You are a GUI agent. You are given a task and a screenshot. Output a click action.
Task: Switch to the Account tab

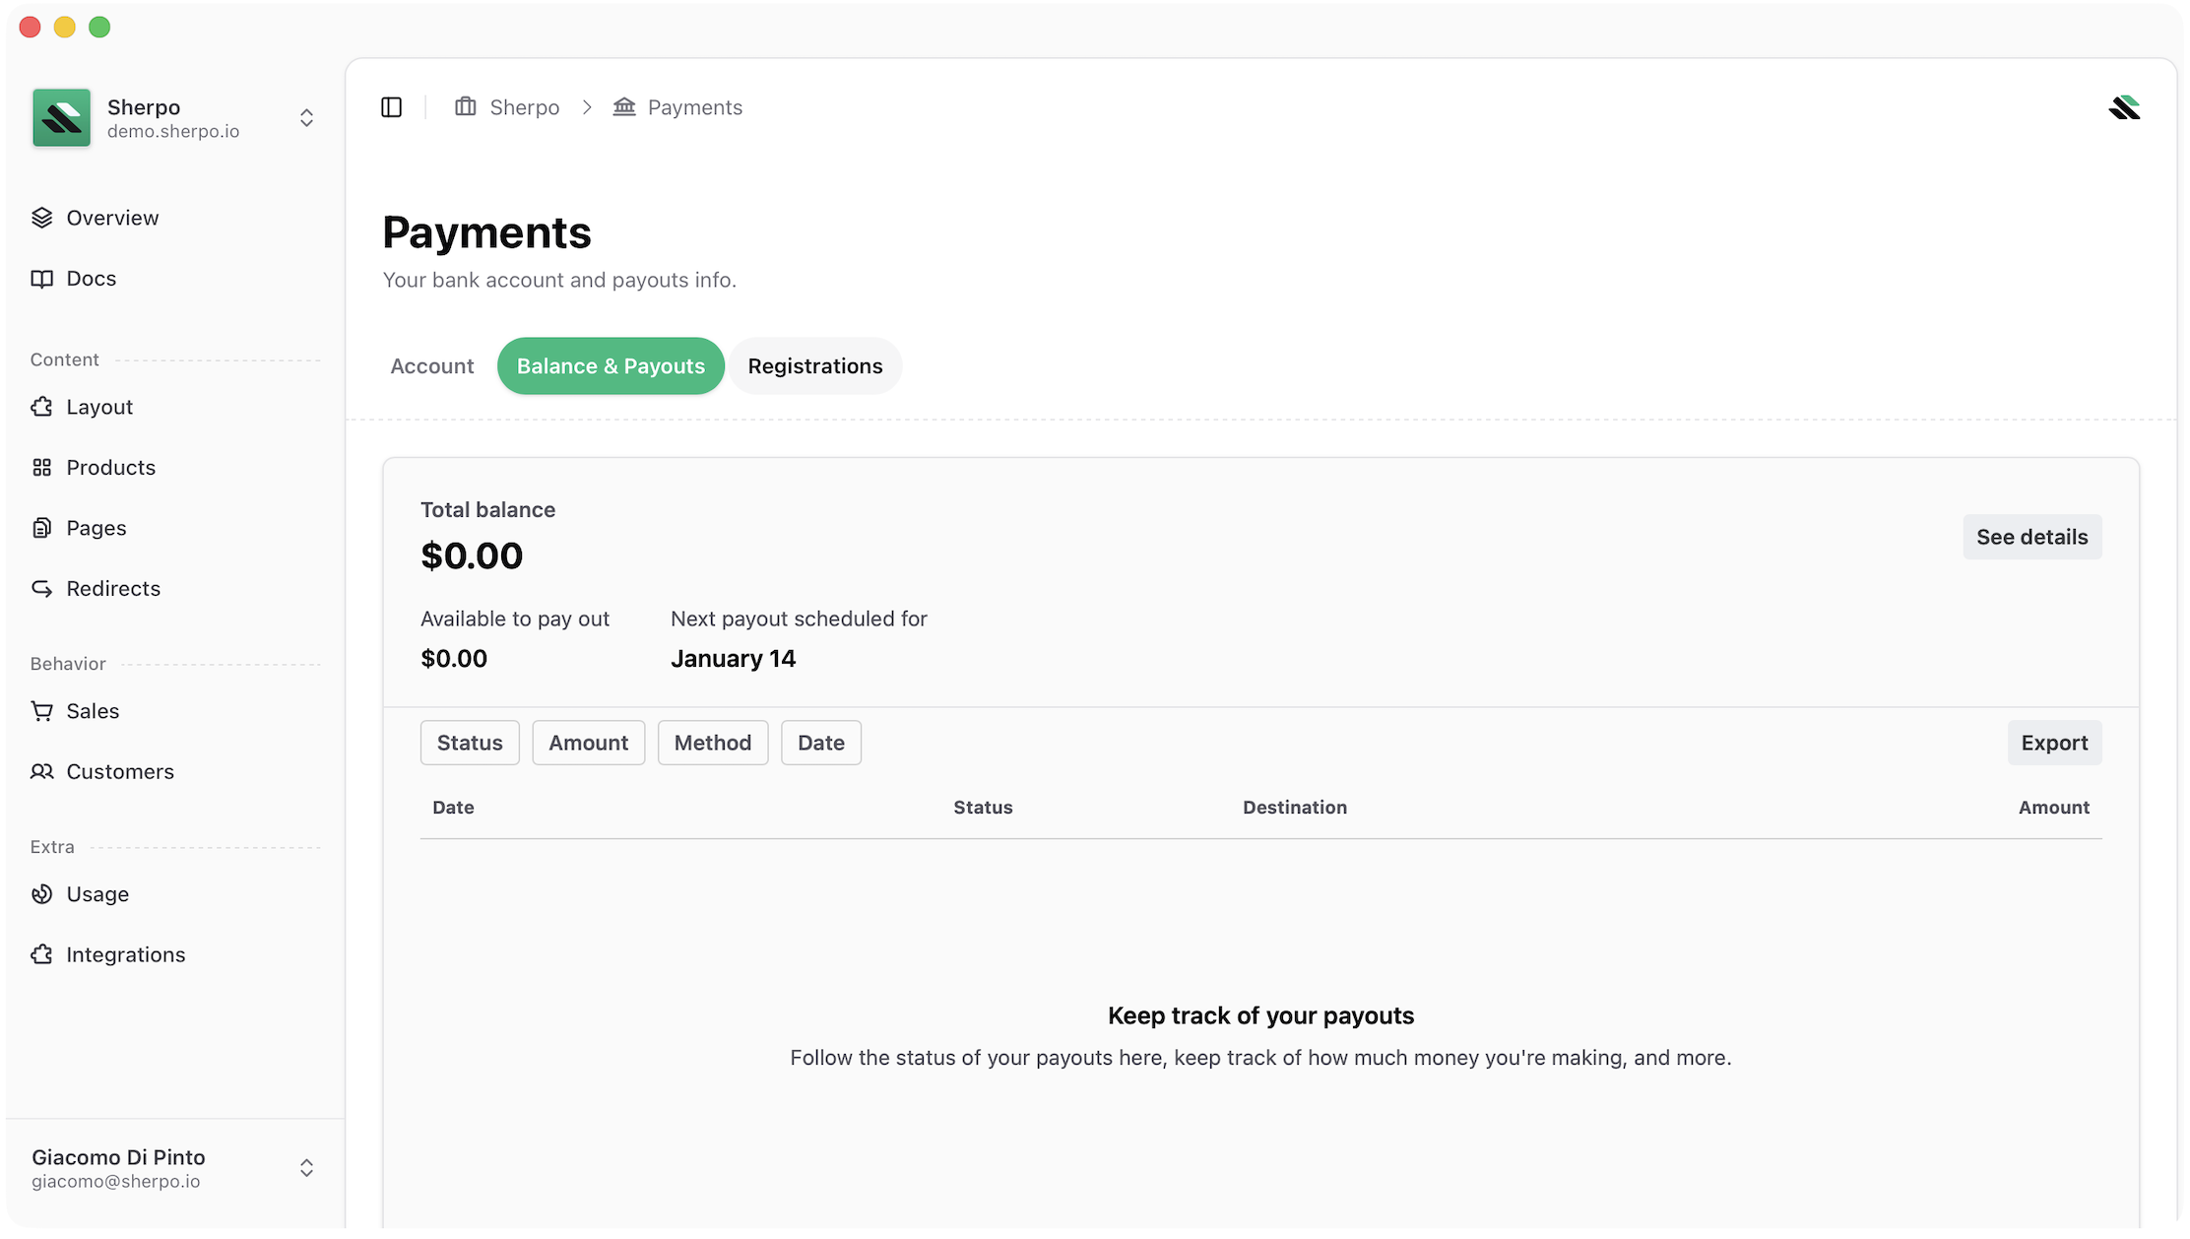coord(432,366)
